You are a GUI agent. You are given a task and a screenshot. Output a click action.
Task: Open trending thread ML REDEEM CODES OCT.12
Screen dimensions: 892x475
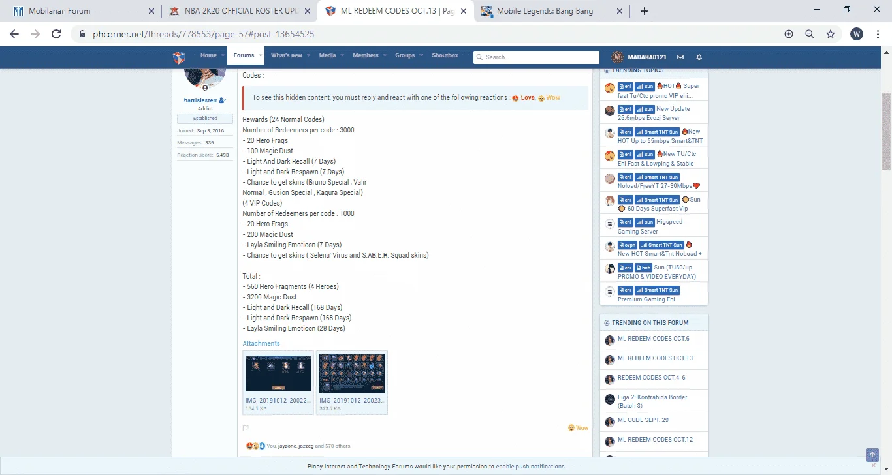(655, 440)
